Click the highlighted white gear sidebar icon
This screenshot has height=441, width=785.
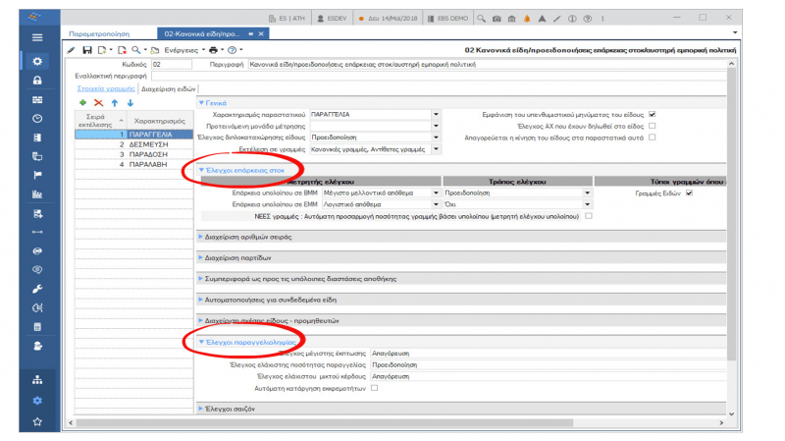point(37,61)
